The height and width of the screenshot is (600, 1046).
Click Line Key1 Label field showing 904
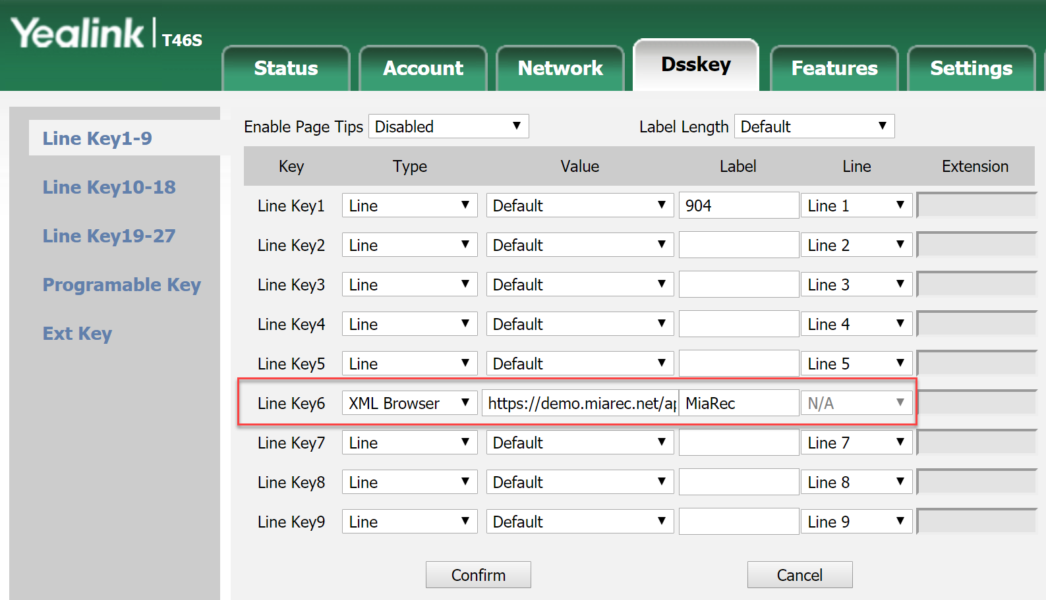pyautogui.click(x=739, y=205)
